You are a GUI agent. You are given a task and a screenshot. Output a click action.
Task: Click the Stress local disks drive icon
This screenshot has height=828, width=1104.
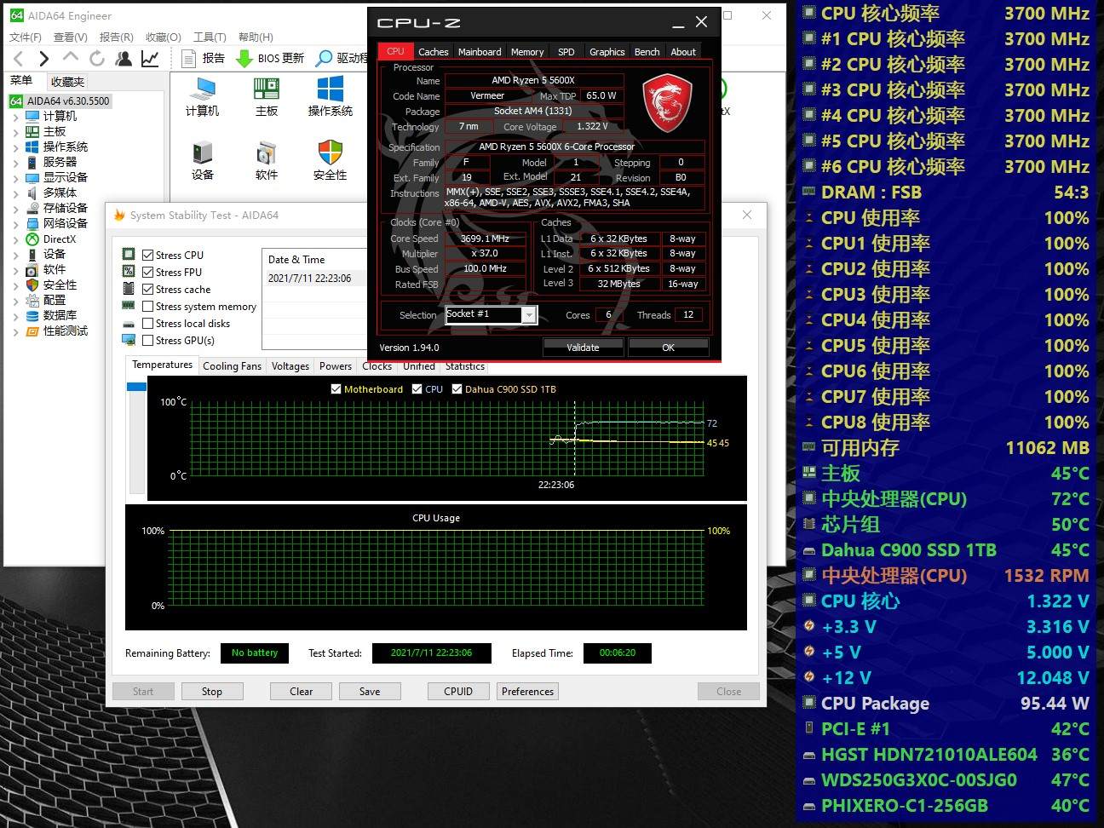click(x=129, y=324)
